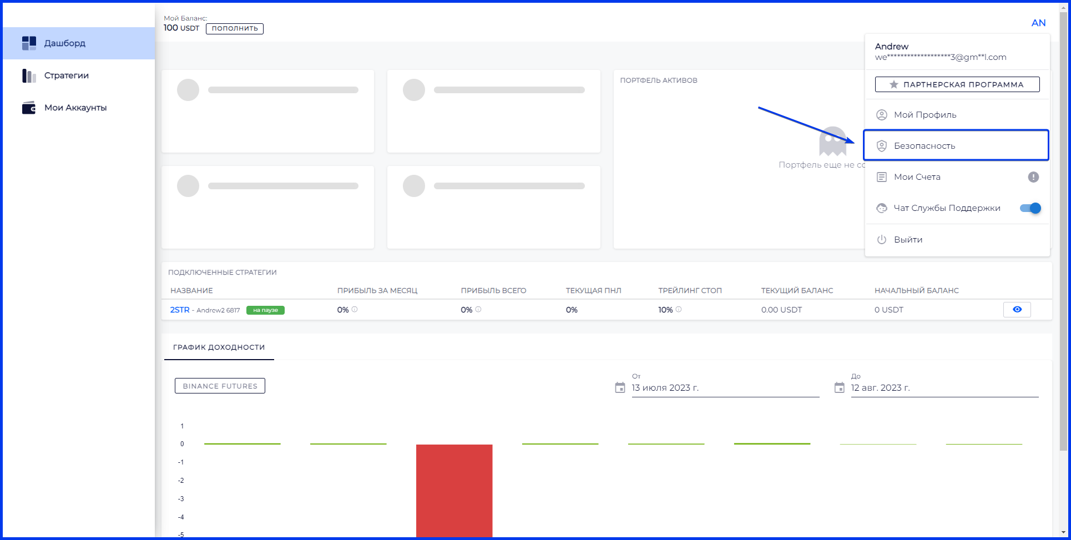Open the 2STR strategy link
The height and width of the screenshot is (540, 1071).
(179, 310)
